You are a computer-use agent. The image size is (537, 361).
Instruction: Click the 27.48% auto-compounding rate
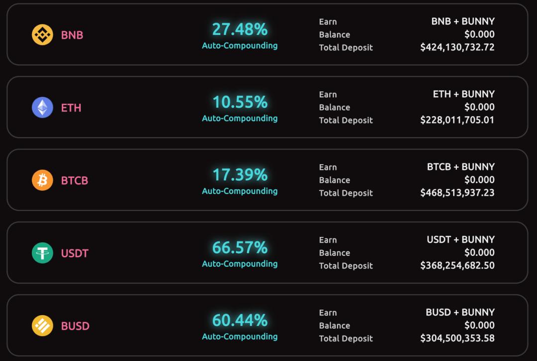[x=240, y=29]
